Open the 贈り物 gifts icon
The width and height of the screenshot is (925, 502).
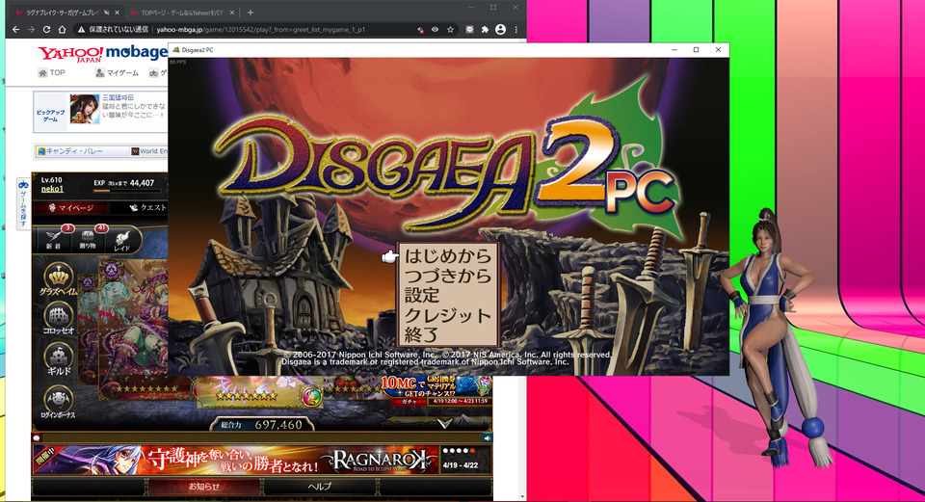pos(88,239)
